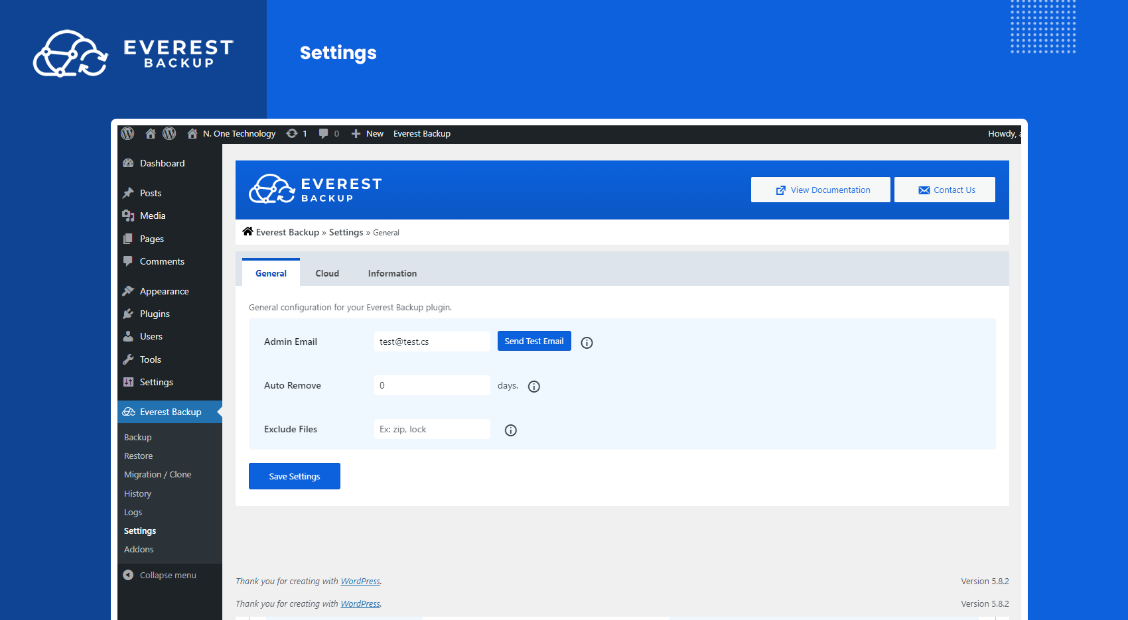Click the second WordPress logo in admin bar
1128x620 pixels.
(x=169, y=133)
